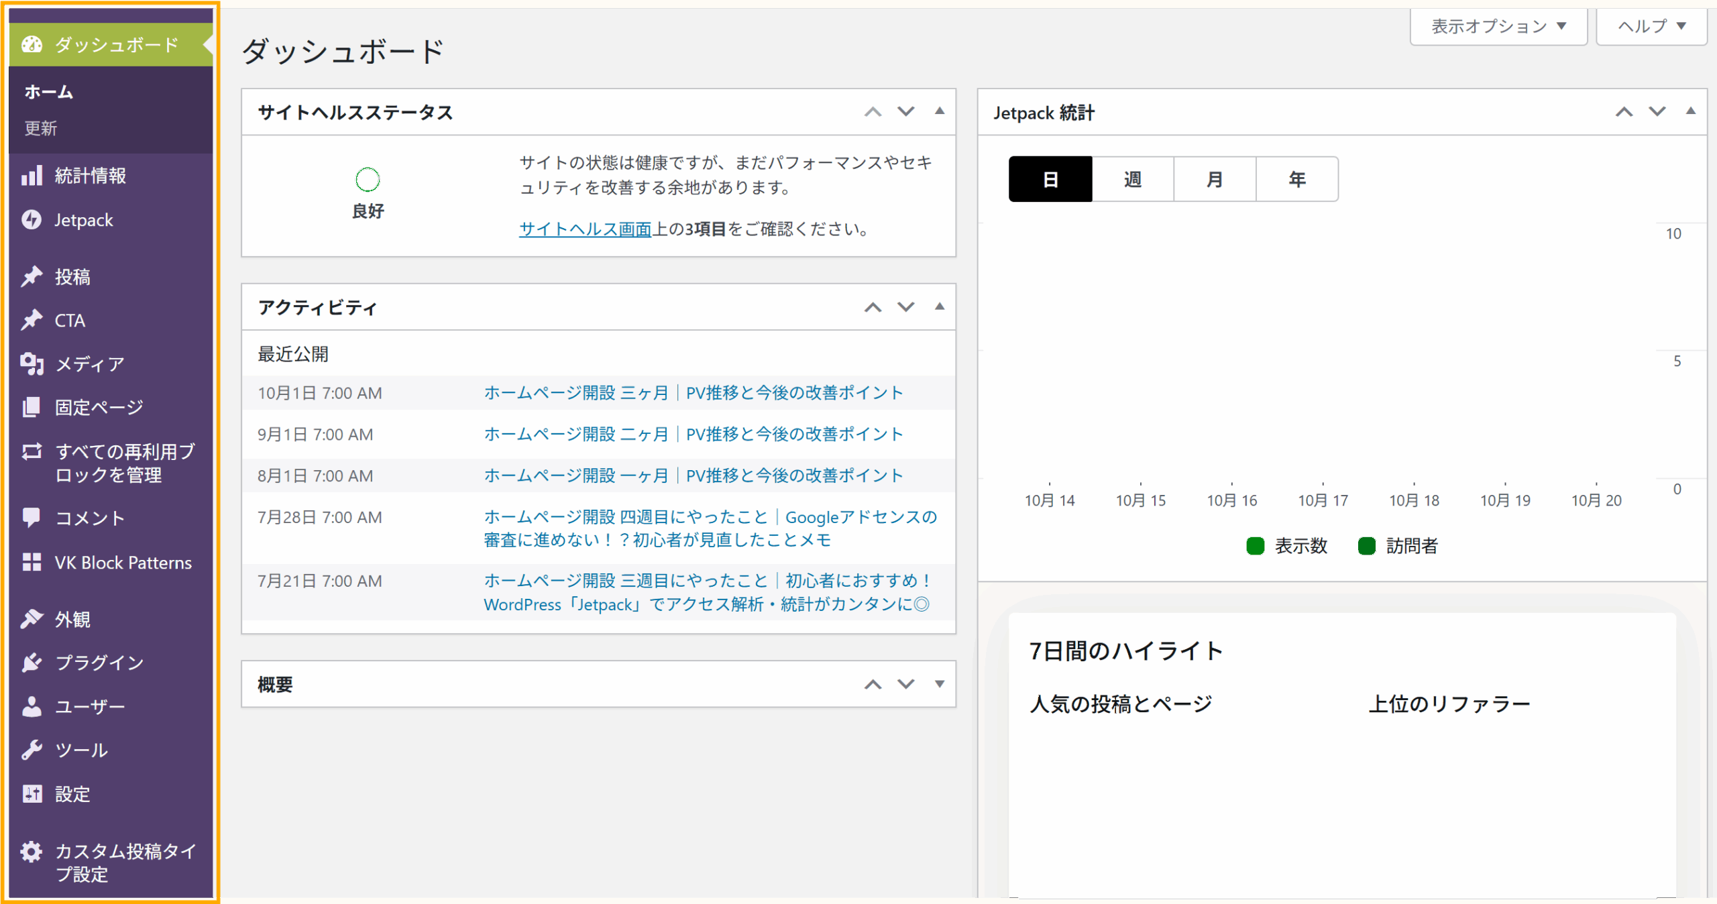Open the サイトヘルス画面 link
The width and height of the screenshot is (1717, 904).
point(585,229)
